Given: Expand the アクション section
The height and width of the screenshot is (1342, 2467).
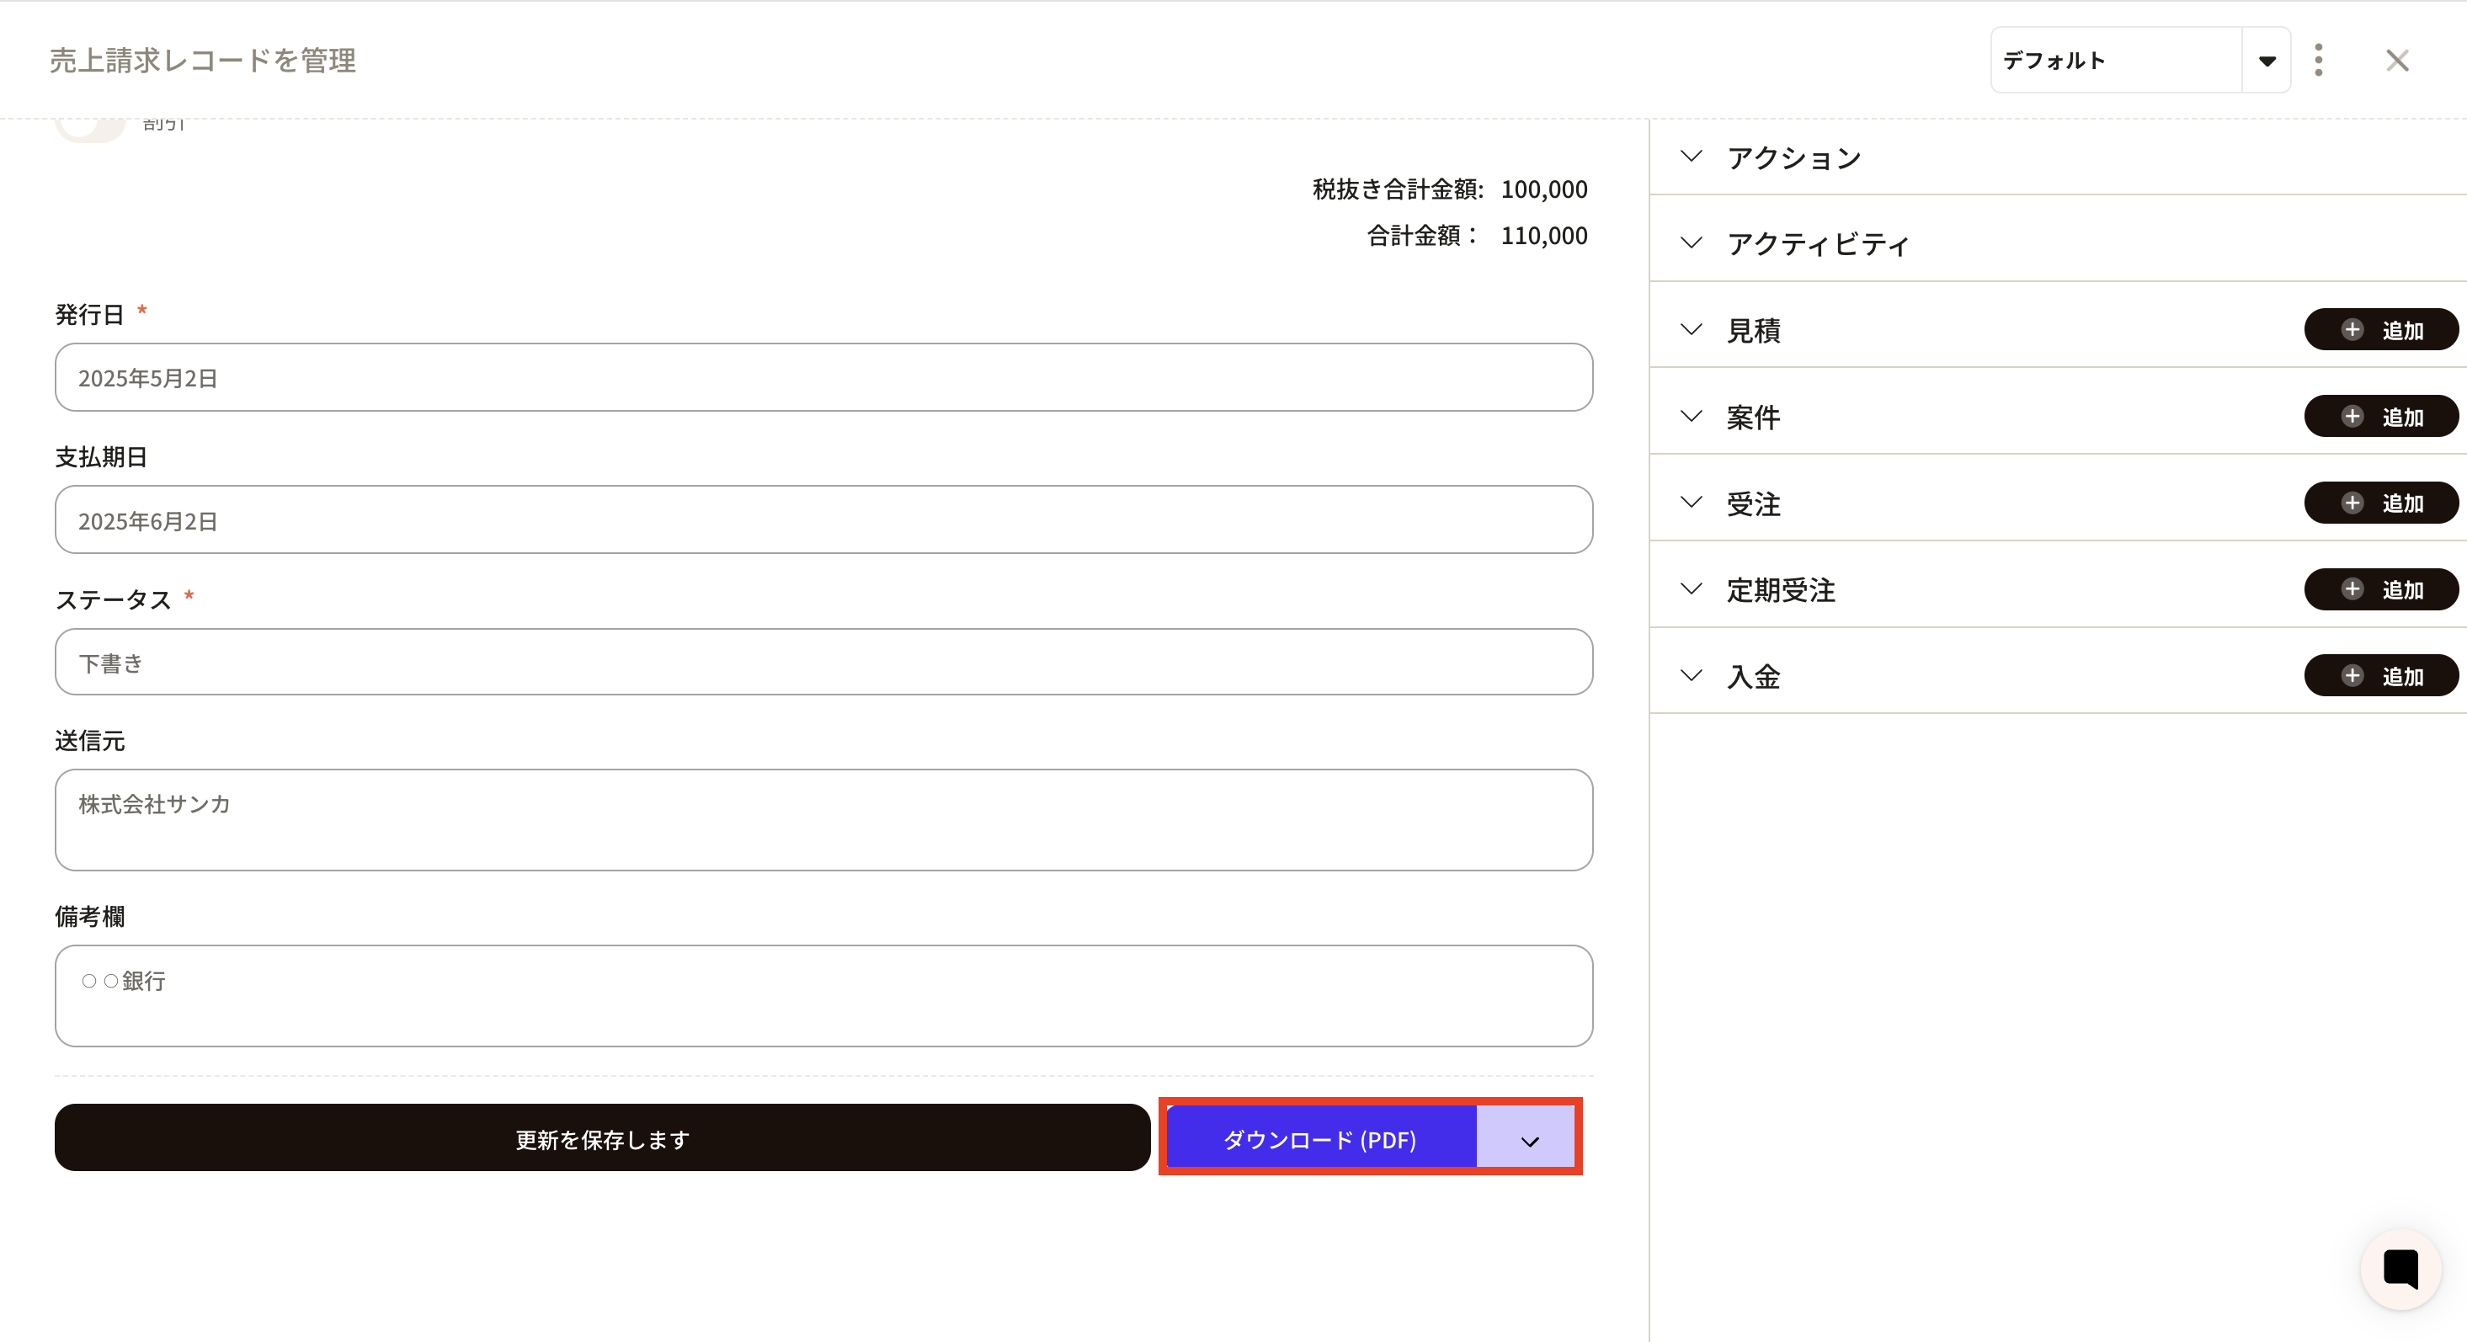Looking at the screenshot, I should pos(1692,157).
